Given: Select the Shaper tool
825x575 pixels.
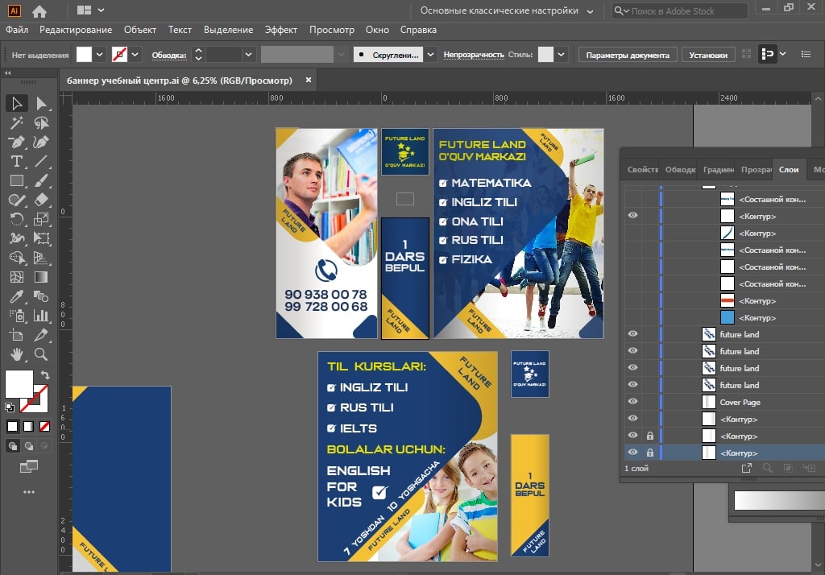Looking at the screenshot, I should click(16, 200).
